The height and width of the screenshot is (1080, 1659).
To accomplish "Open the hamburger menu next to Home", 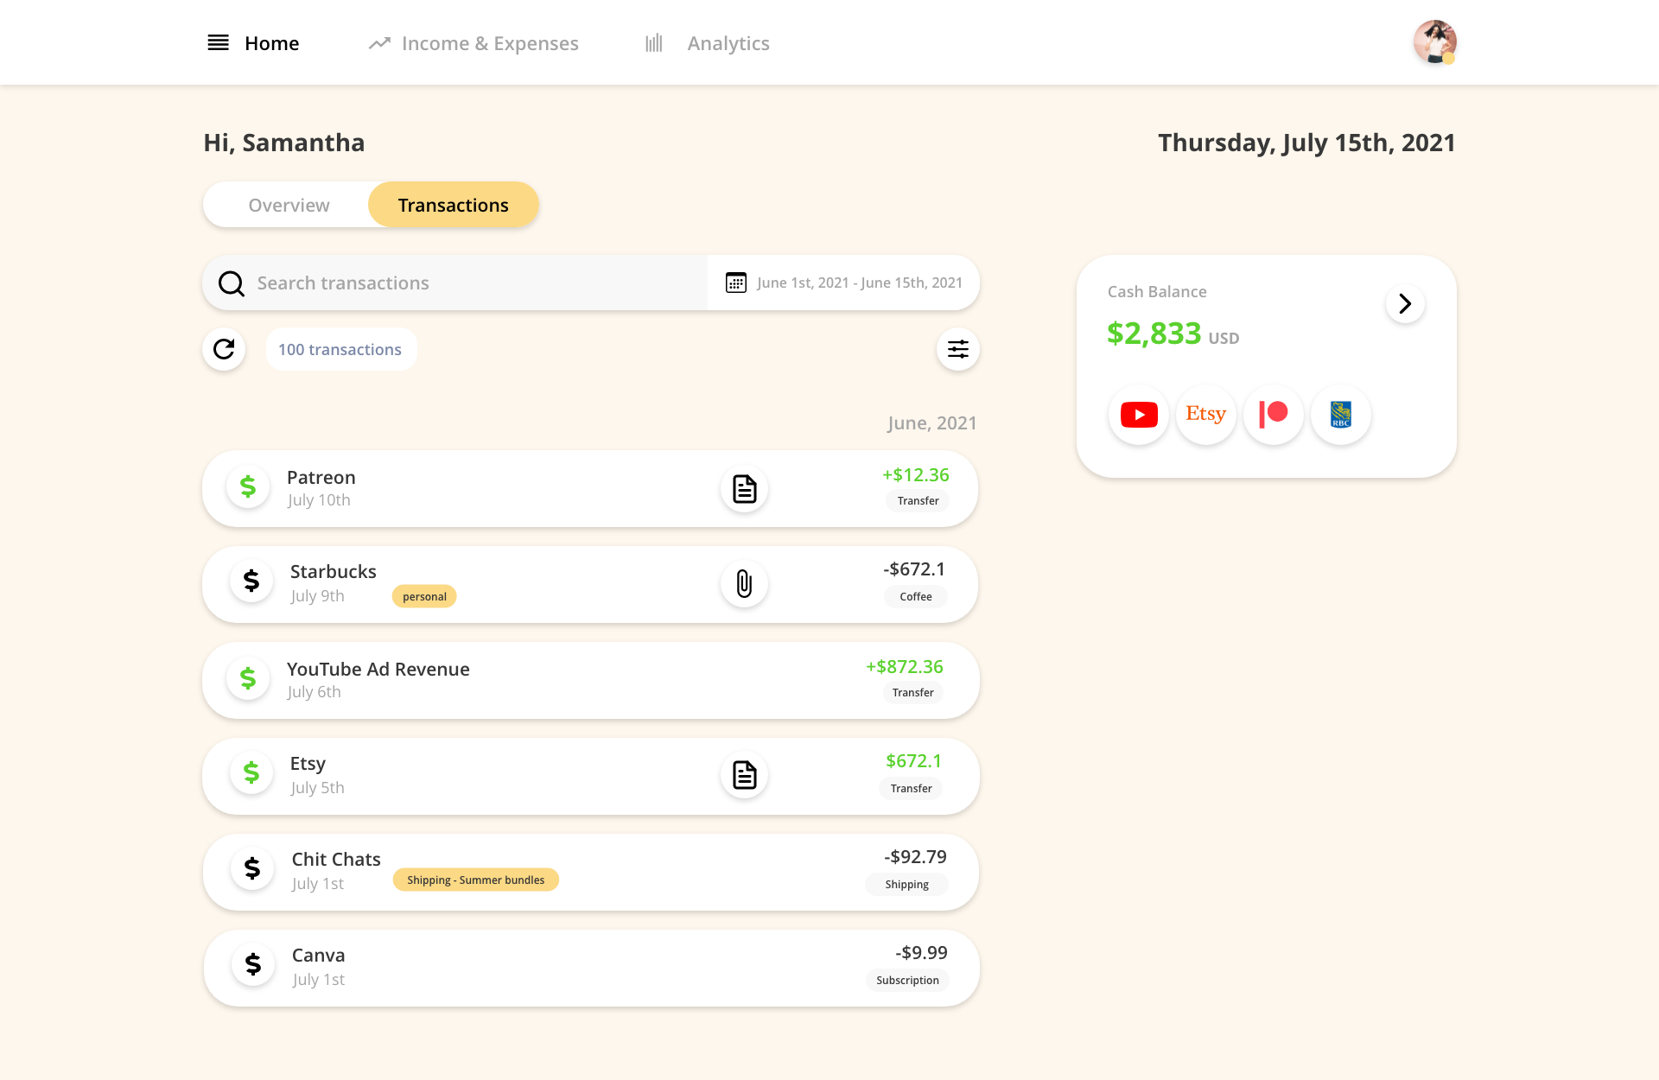I will point(217,42).
